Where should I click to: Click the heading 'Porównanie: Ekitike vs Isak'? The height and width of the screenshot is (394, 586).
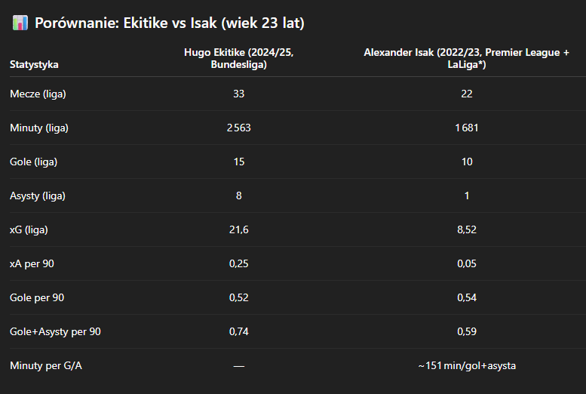click(169, 23)
